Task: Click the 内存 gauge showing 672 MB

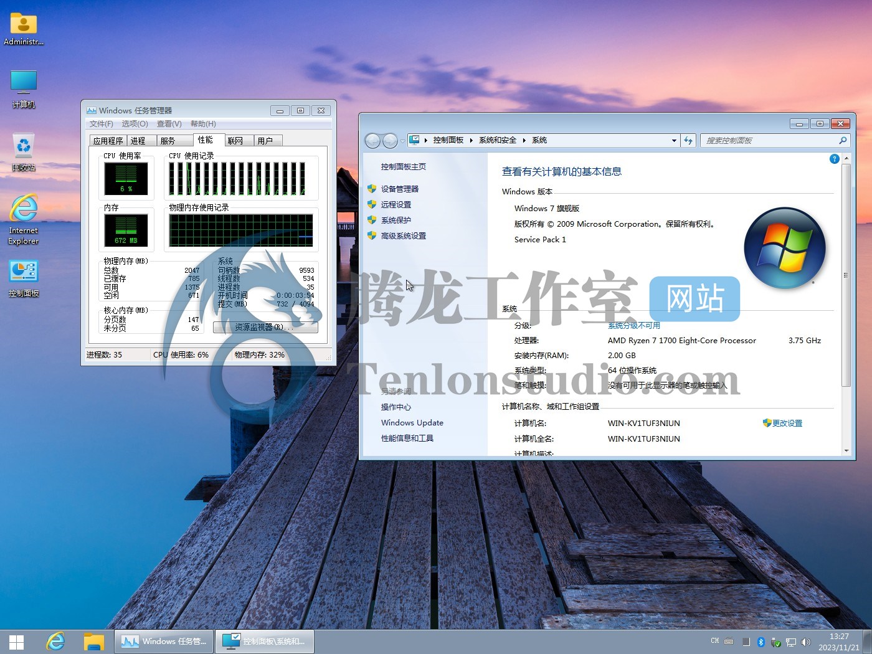Action: 126,230
